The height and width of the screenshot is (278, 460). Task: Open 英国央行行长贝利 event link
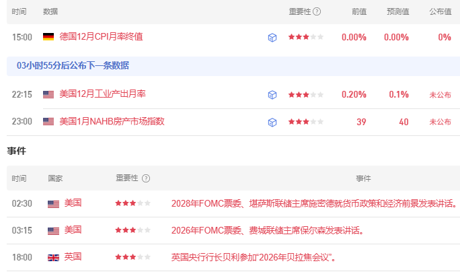(x=254, y=257)
